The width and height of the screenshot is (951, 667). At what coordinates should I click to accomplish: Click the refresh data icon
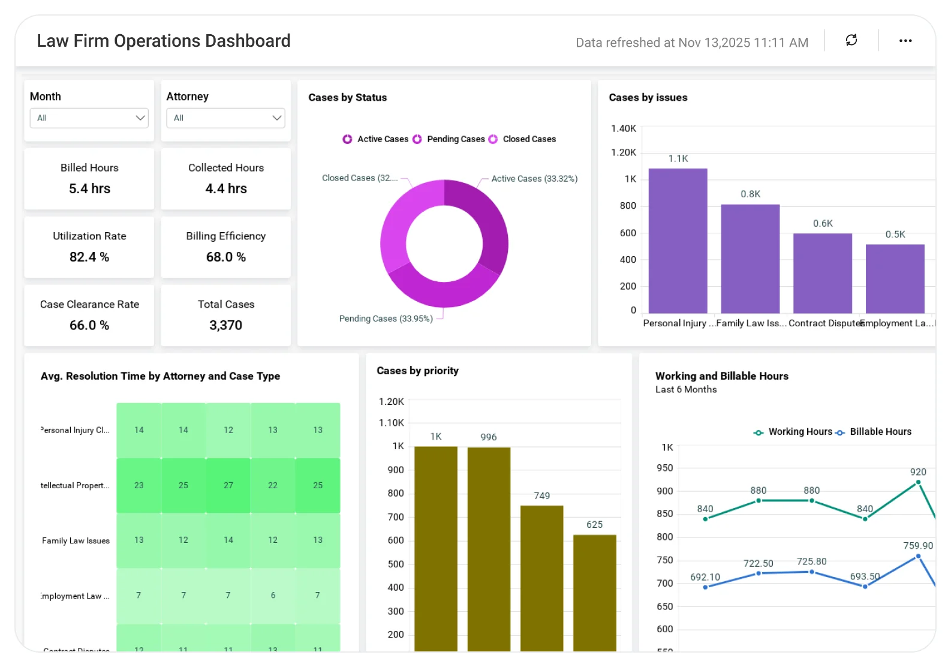click(x=851, y=40)
